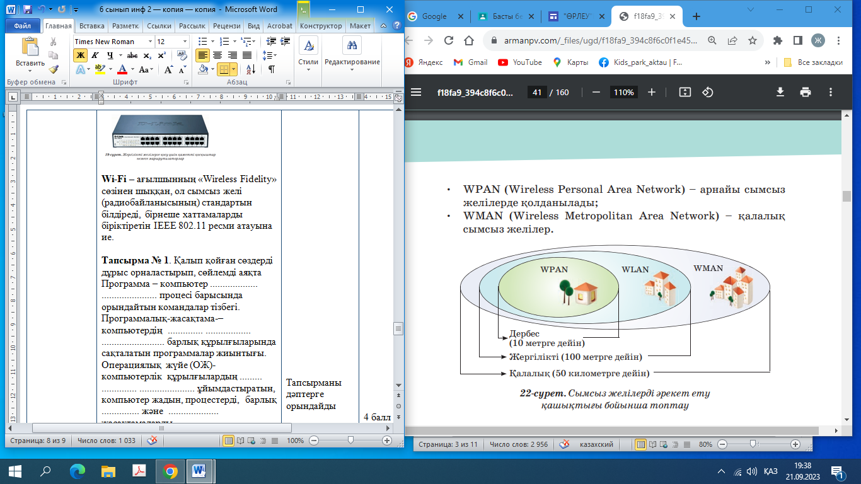Image resolution: width=861 pixels, height=484 pixels.
Task: Switch to the Google browser tab
Action: pyautogui.click(x=435, y=16)
